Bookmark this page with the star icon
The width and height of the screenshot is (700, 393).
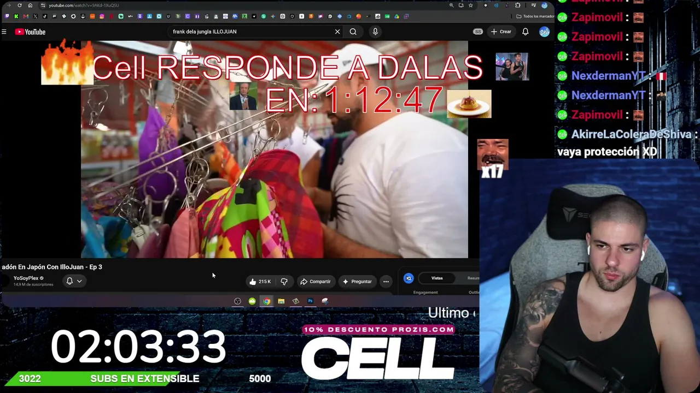pos(470,5)
